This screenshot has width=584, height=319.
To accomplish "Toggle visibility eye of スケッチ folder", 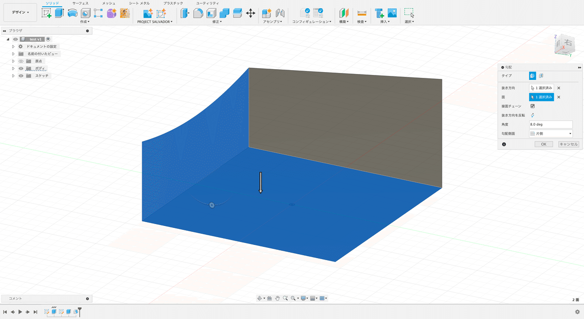I will click(x=21, y=76).
